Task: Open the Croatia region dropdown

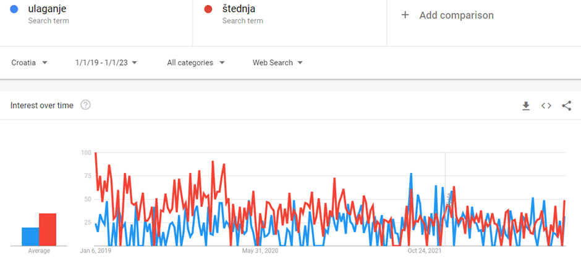Action: [x=30, y=62]
